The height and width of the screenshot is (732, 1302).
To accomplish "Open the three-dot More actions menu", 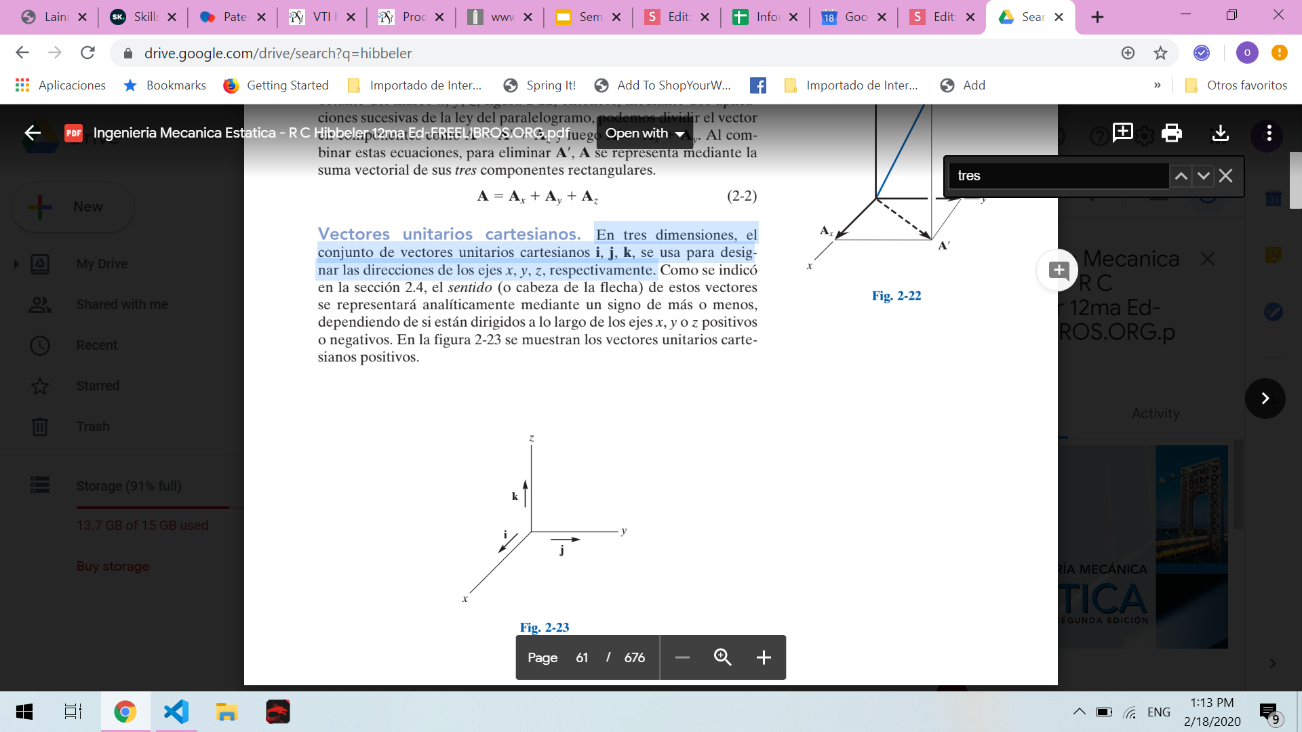I will (1269, 133).
